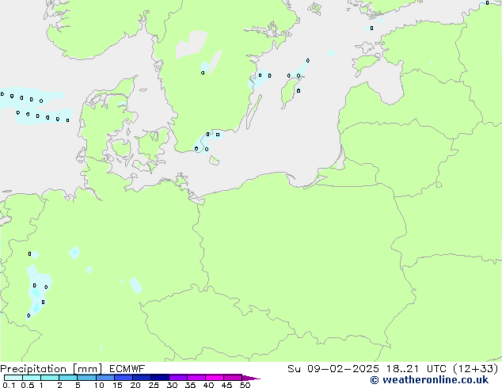Viewport: 502px width, 388px height.
Task: Click the '10' legend value
Action: click(99, 385)
